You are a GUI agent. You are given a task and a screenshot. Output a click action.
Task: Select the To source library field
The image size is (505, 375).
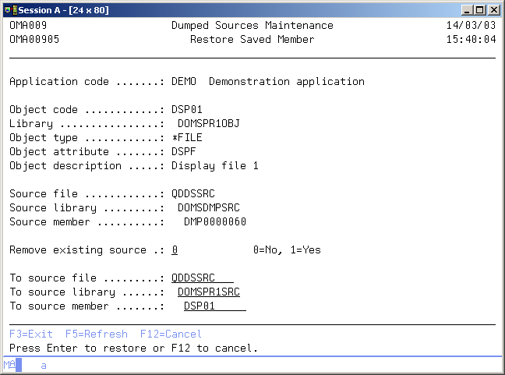coord(208,292)
